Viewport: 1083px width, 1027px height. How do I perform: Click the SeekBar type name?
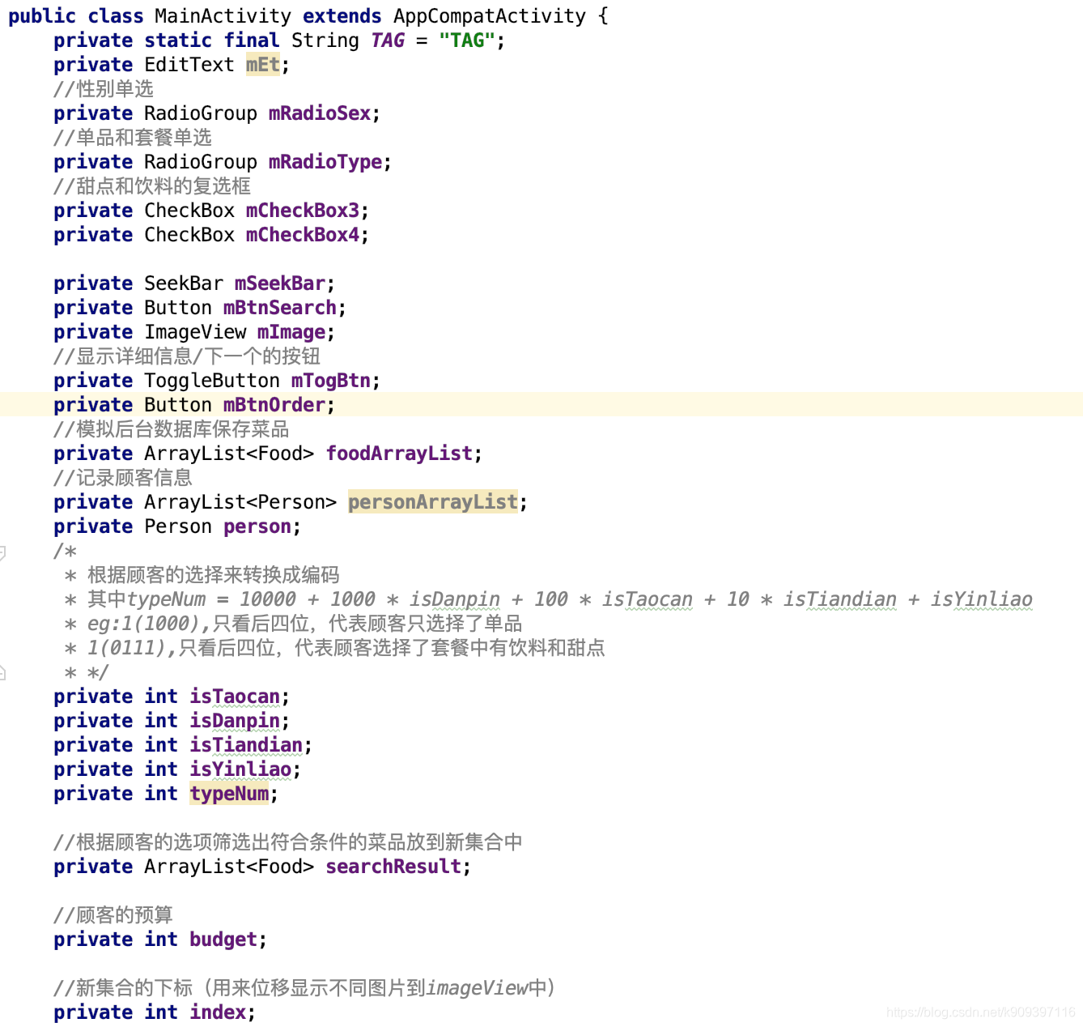tap(184, 283)
